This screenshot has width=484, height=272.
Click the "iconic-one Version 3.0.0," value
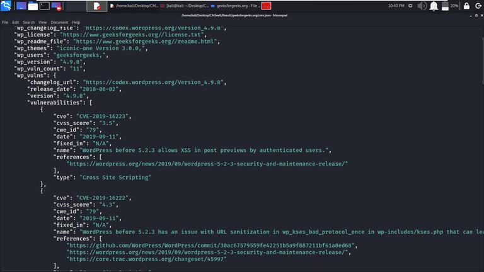pyautogui.click(x=101, y=48)
